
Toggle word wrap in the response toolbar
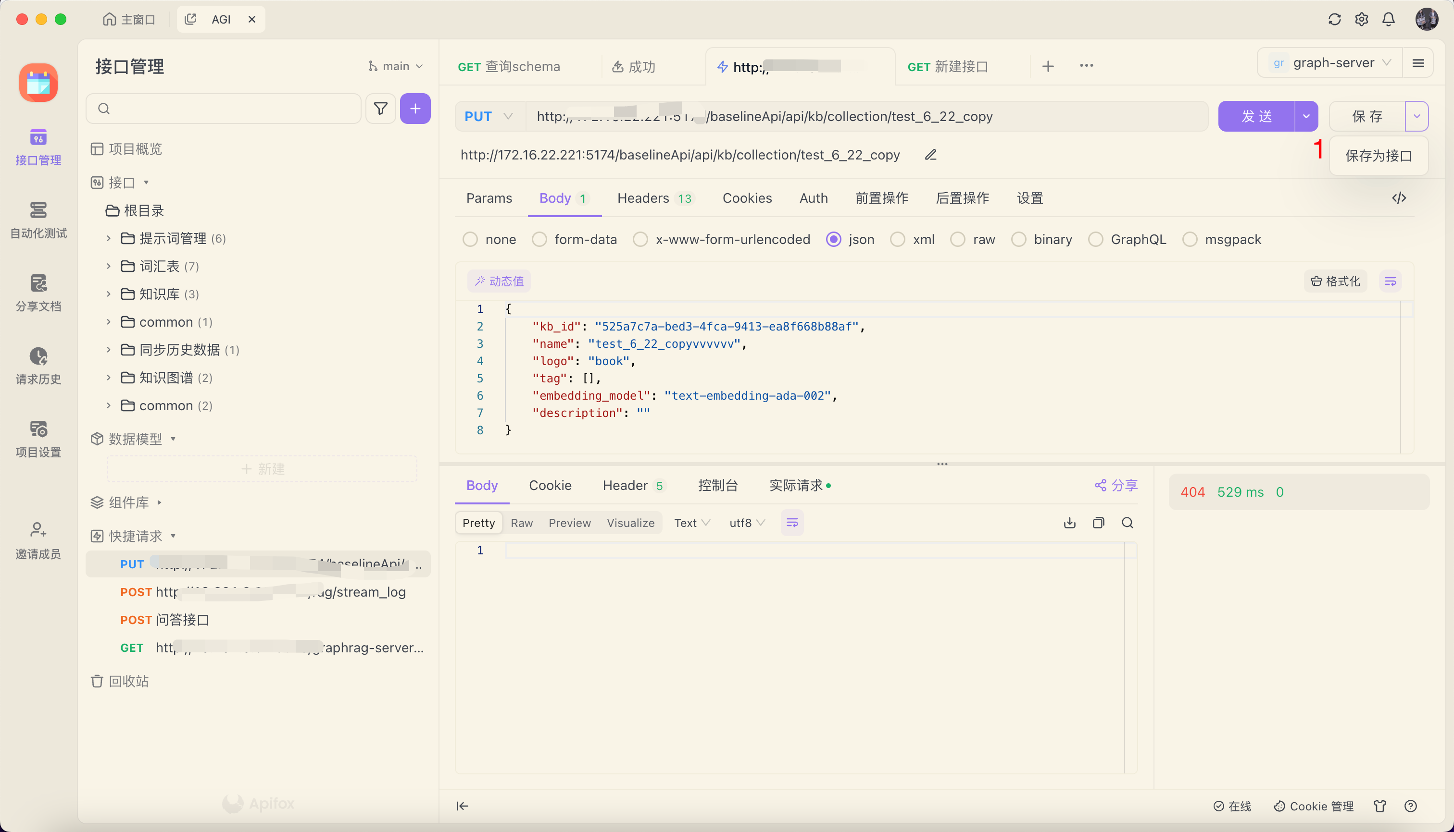tap(792, 523)
